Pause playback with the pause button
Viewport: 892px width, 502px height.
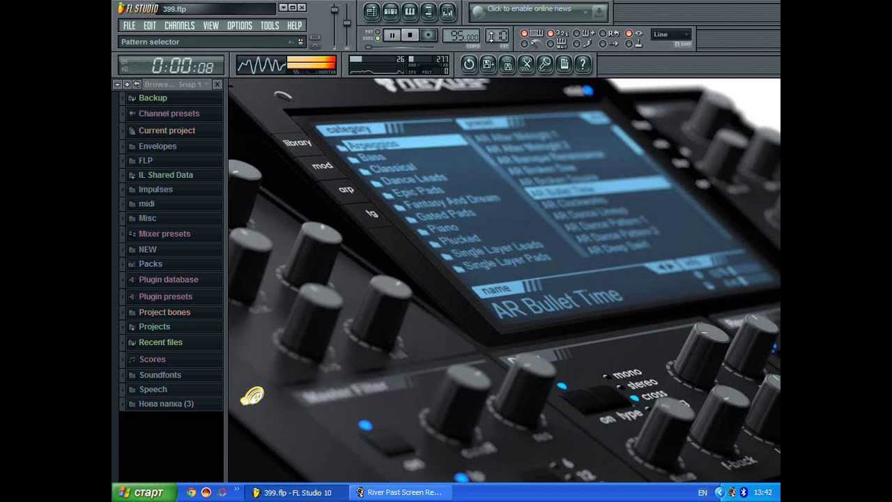coord(392,35)
